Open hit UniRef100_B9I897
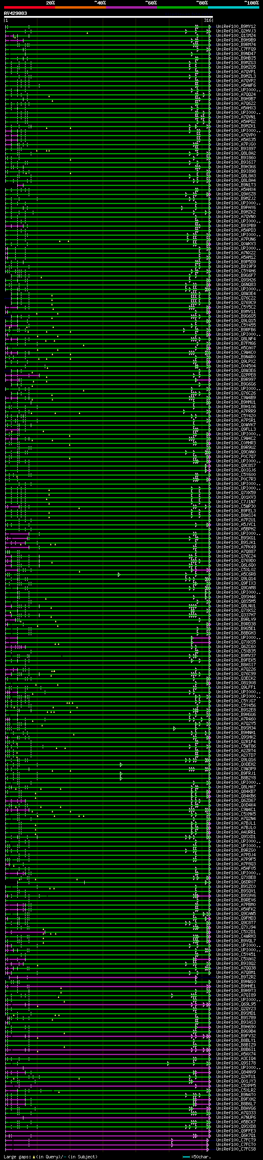Screen dimensions: 263x1160 [x=236, y=149]
